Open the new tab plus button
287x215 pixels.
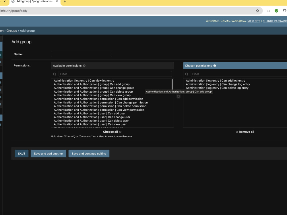point(65,1)
